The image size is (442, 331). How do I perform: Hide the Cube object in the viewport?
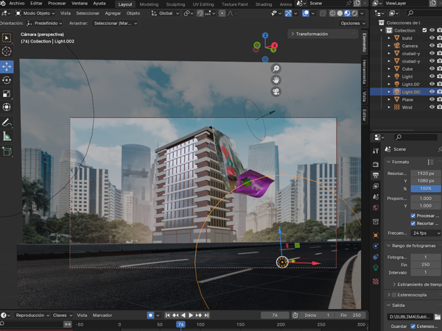(x=432, y=68)
